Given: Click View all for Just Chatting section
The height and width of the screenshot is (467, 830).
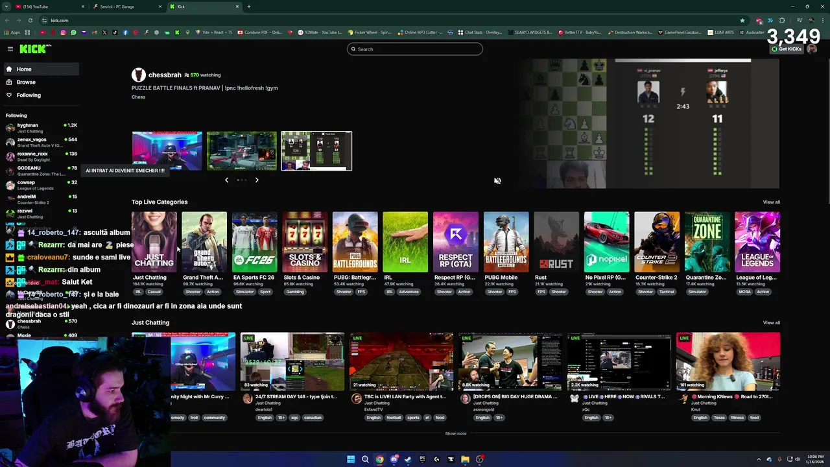Looking at the screenshot, I should pyautogui.click(x=771, y=323).
